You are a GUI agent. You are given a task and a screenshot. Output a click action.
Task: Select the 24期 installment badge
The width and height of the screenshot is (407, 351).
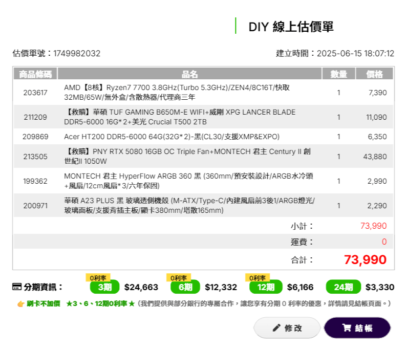344,287
